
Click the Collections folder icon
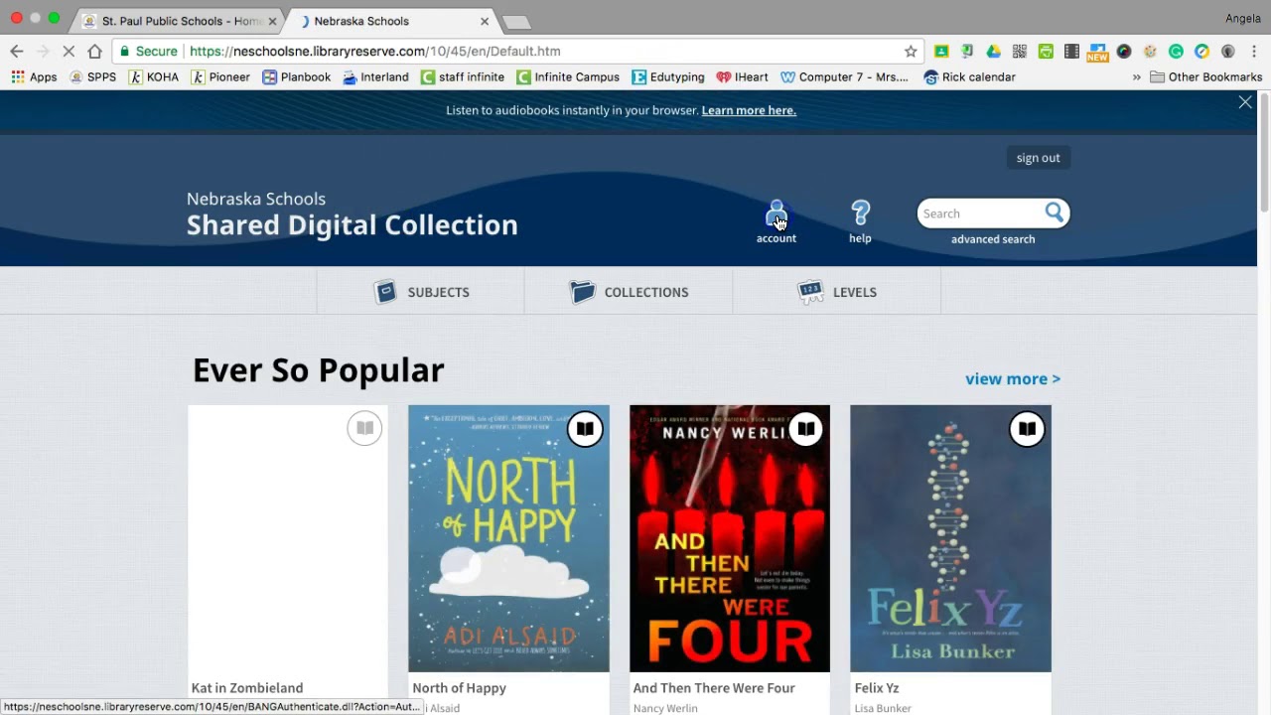tap(583, 292)
